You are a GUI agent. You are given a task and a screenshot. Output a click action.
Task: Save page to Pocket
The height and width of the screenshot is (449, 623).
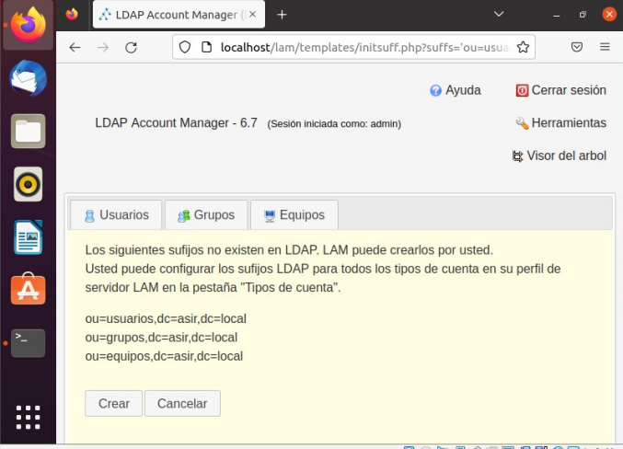tap(577, 47)
